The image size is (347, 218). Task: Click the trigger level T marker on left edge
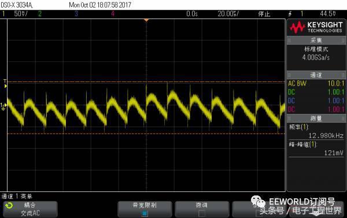[x=5, y=84]
